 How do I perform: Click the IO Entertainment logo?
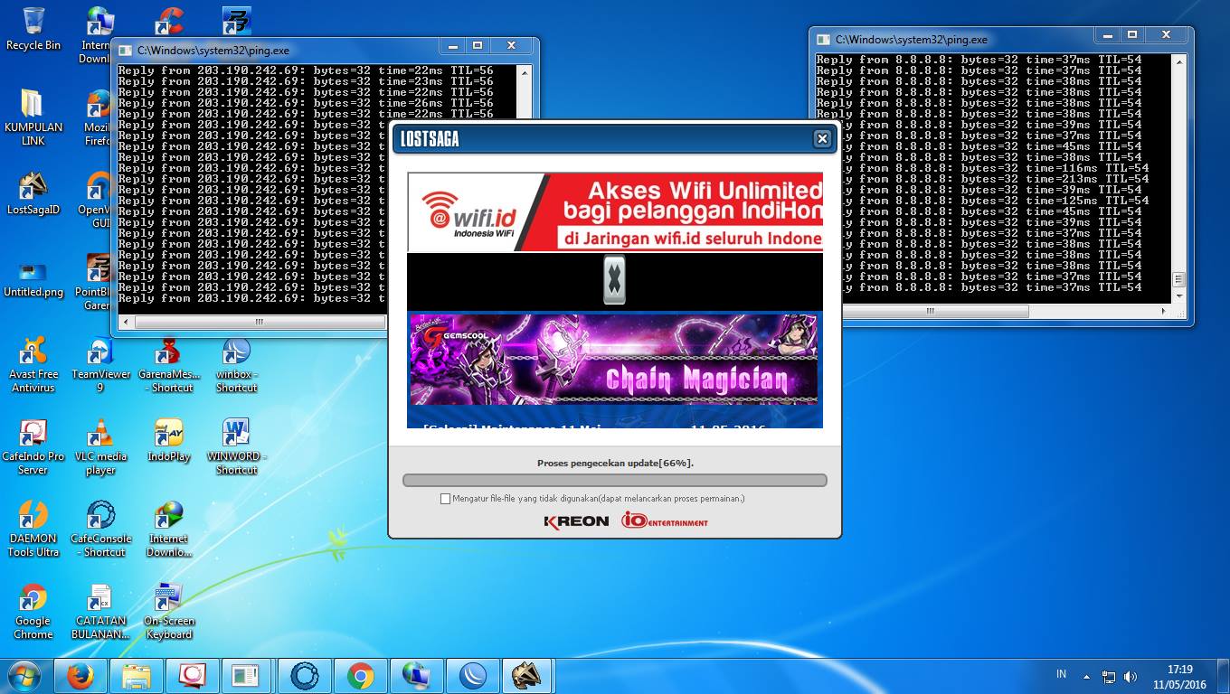665,520
